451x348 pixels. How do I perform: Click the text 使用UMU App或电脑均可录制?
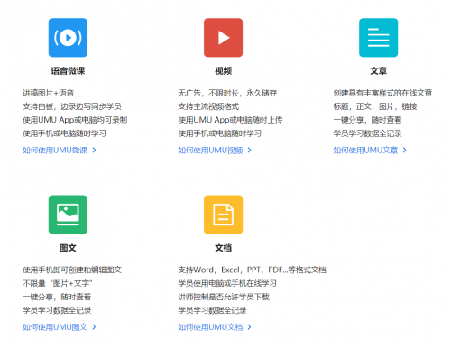[75, 120]
